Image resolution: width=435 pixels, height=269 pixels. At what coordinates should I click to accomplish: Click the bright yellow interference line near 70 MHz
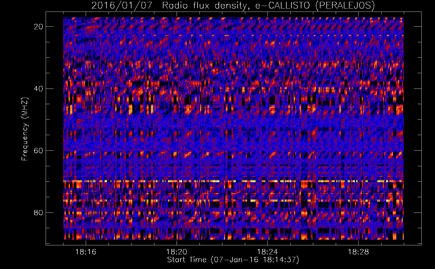233,181
